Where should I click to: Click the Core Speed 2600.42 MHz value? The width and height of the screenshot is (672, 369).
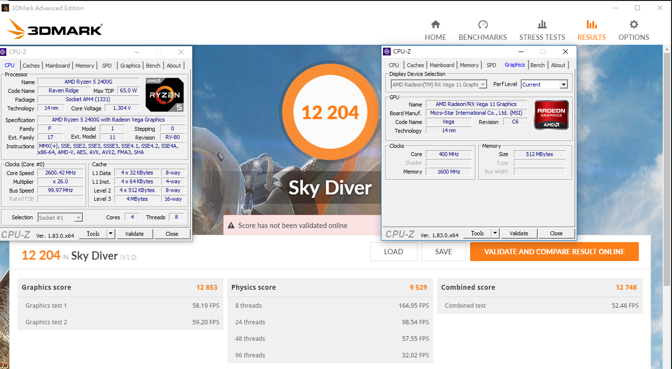click(61, 173)
